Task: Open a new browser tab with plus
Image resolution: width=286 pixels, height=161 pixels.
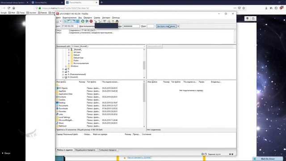Action: pos(101,3)
